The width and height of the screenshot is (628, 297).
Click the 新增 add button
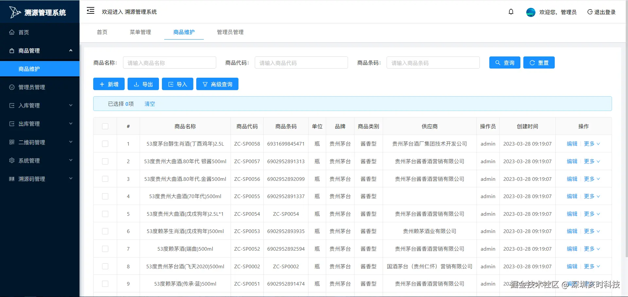pyautogui.click(x=109, y=84)
